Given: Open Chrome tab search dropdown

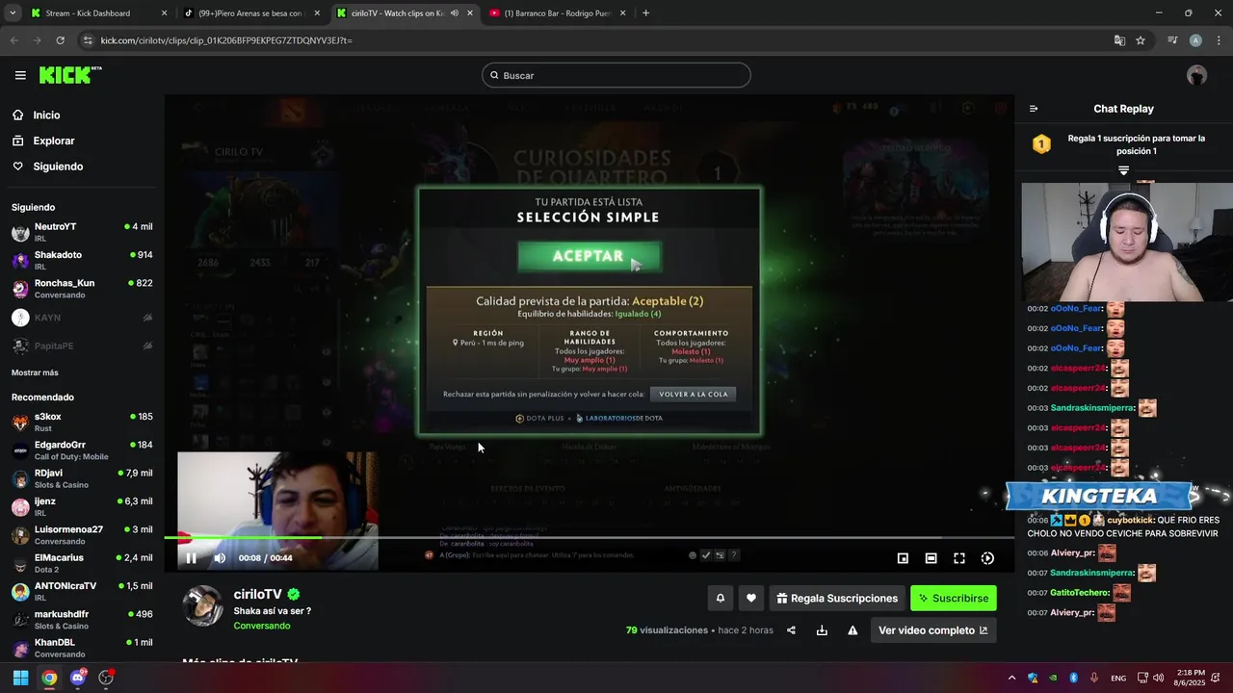Looking at the screenshot, I should coord(12,13).
